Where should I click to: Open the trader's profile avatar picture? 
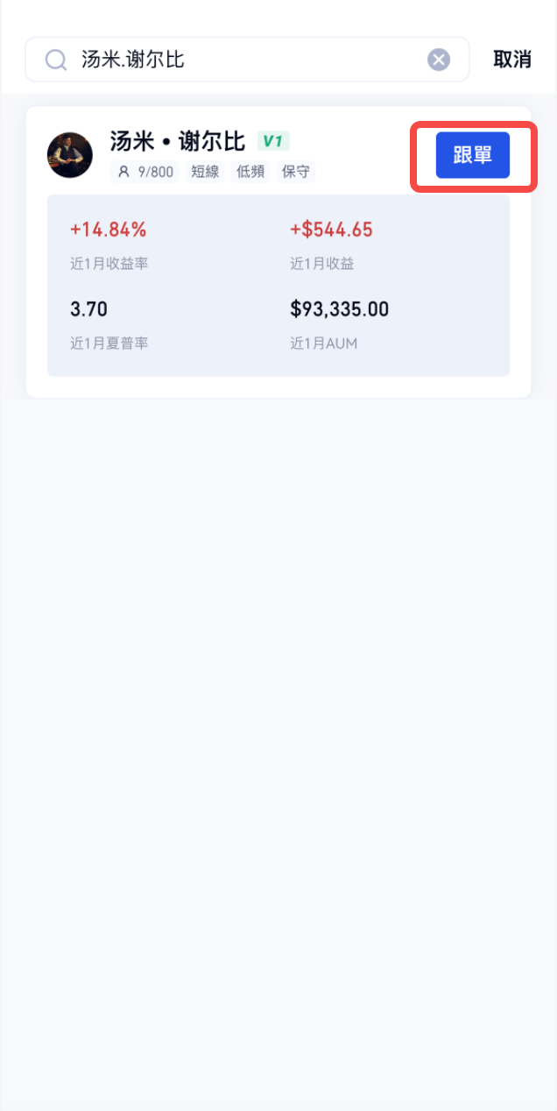(70, 155)
